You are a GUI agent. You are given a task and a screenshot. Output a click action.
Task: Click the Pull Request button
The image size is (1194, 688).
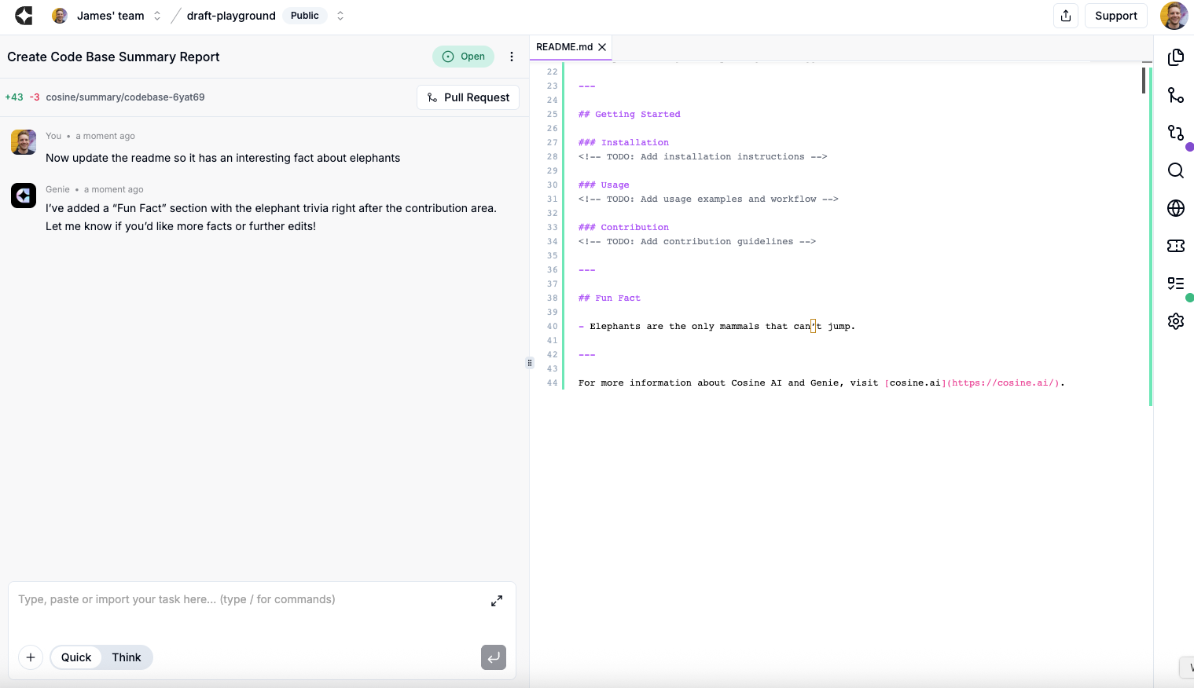click(468, 97)
